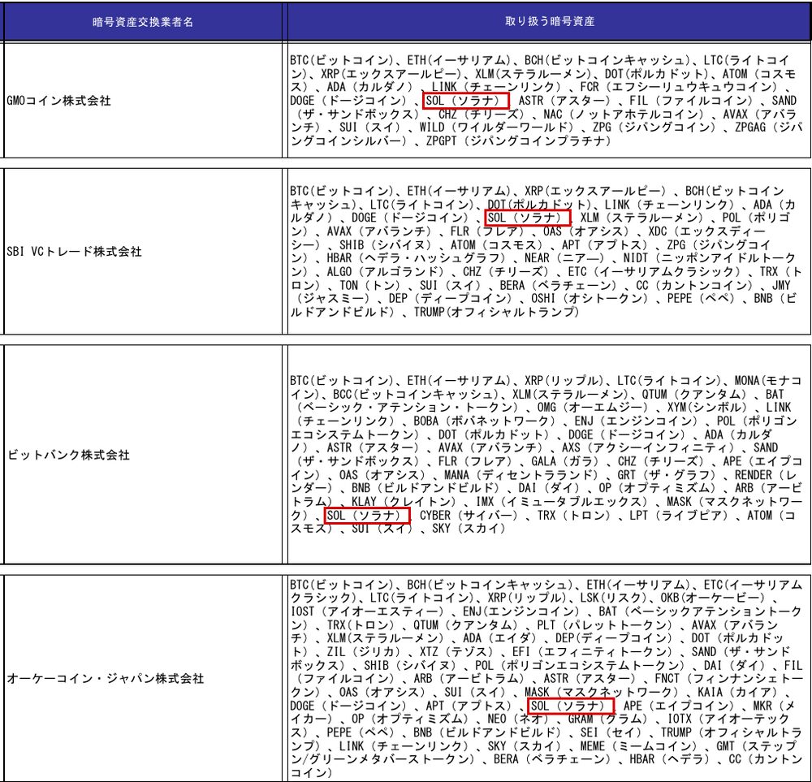The width and height of the screenshot is (812, 782).
Task: Click NEO(ネオ) in the オーケーコイン・ジャパン row
Action: [518, 719]
